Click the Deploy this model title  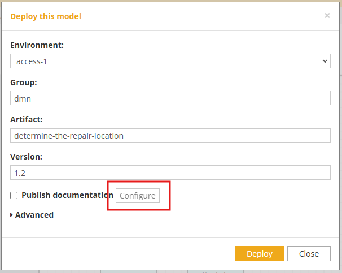click(x=46, y=16)
